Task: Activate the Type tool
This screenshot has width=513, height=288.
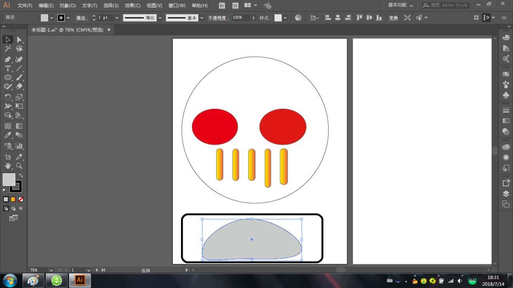Action: [x=8, y=69]
